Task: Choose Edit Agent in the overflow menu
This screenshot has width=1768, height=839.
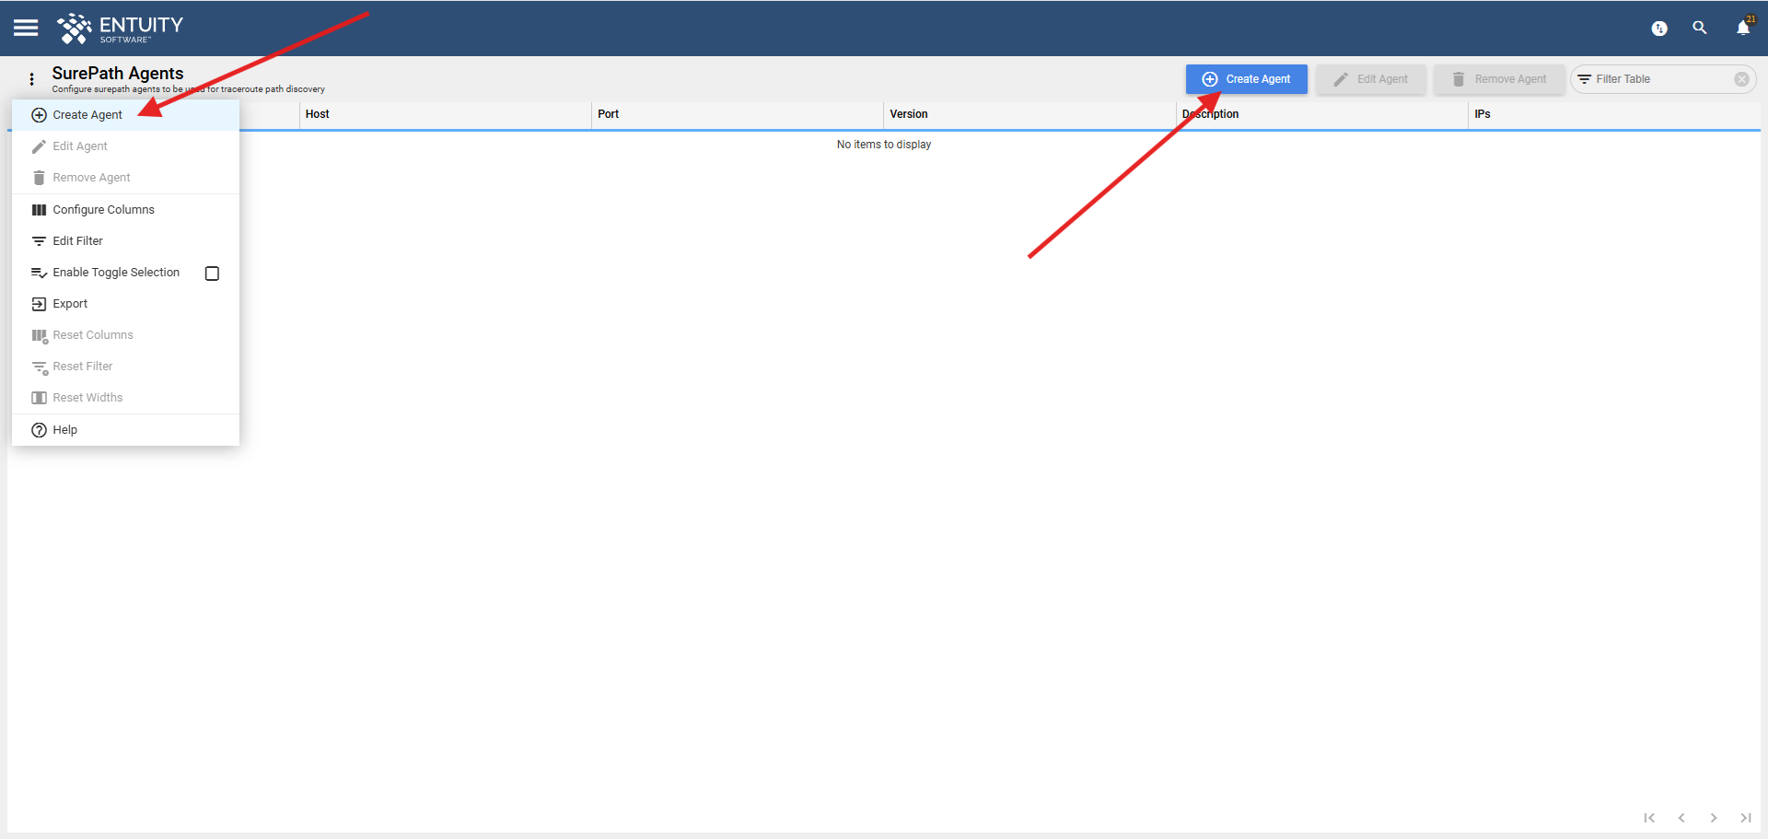Action: [x=125, y=146]
